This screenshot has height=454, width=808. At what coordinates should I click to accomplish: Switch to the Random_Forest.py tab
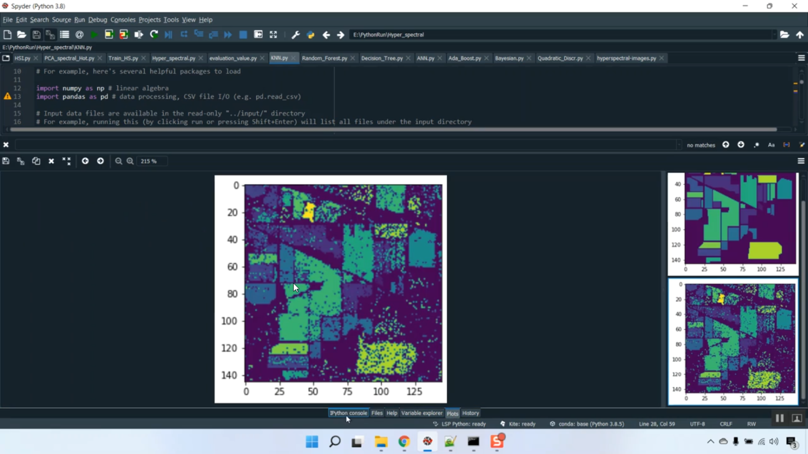324,58
